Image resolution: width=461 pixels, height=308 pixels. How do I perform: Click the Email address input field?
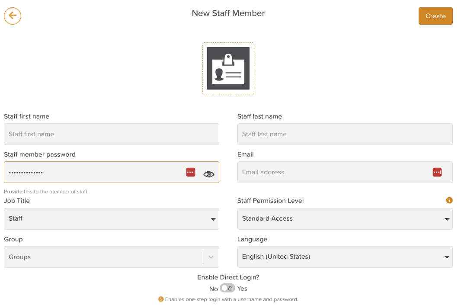[333, 172]
